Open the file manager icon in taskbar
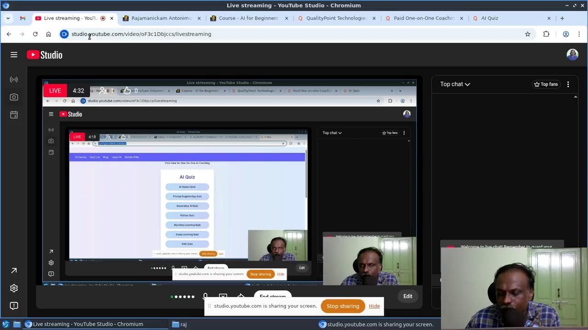This screenshot has width=588, height=330. [17, 324]
